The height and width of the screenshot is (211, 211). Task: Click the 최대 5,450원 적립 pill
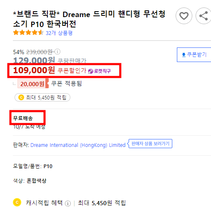(x=42, y=97)
